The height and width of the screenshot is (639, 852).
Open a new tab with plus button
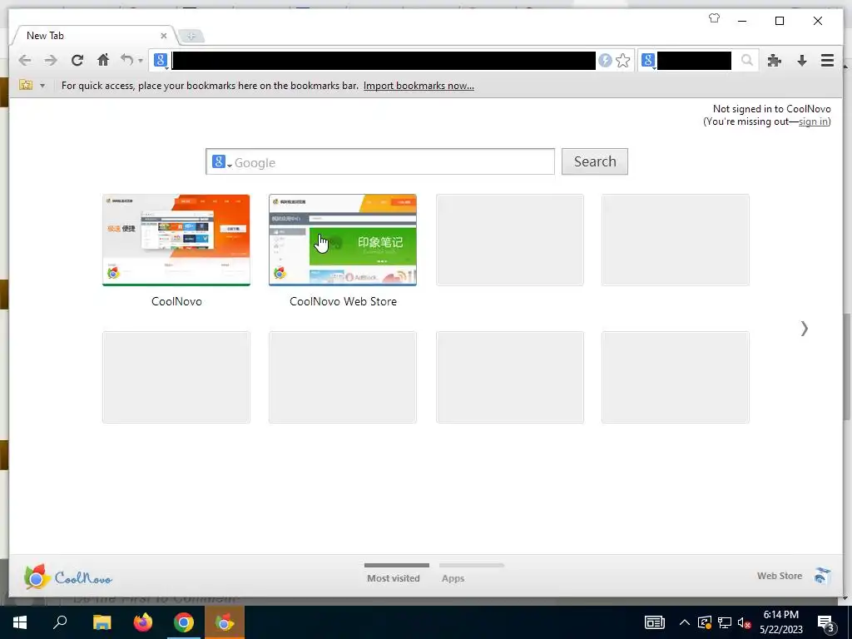pos(191,37)
